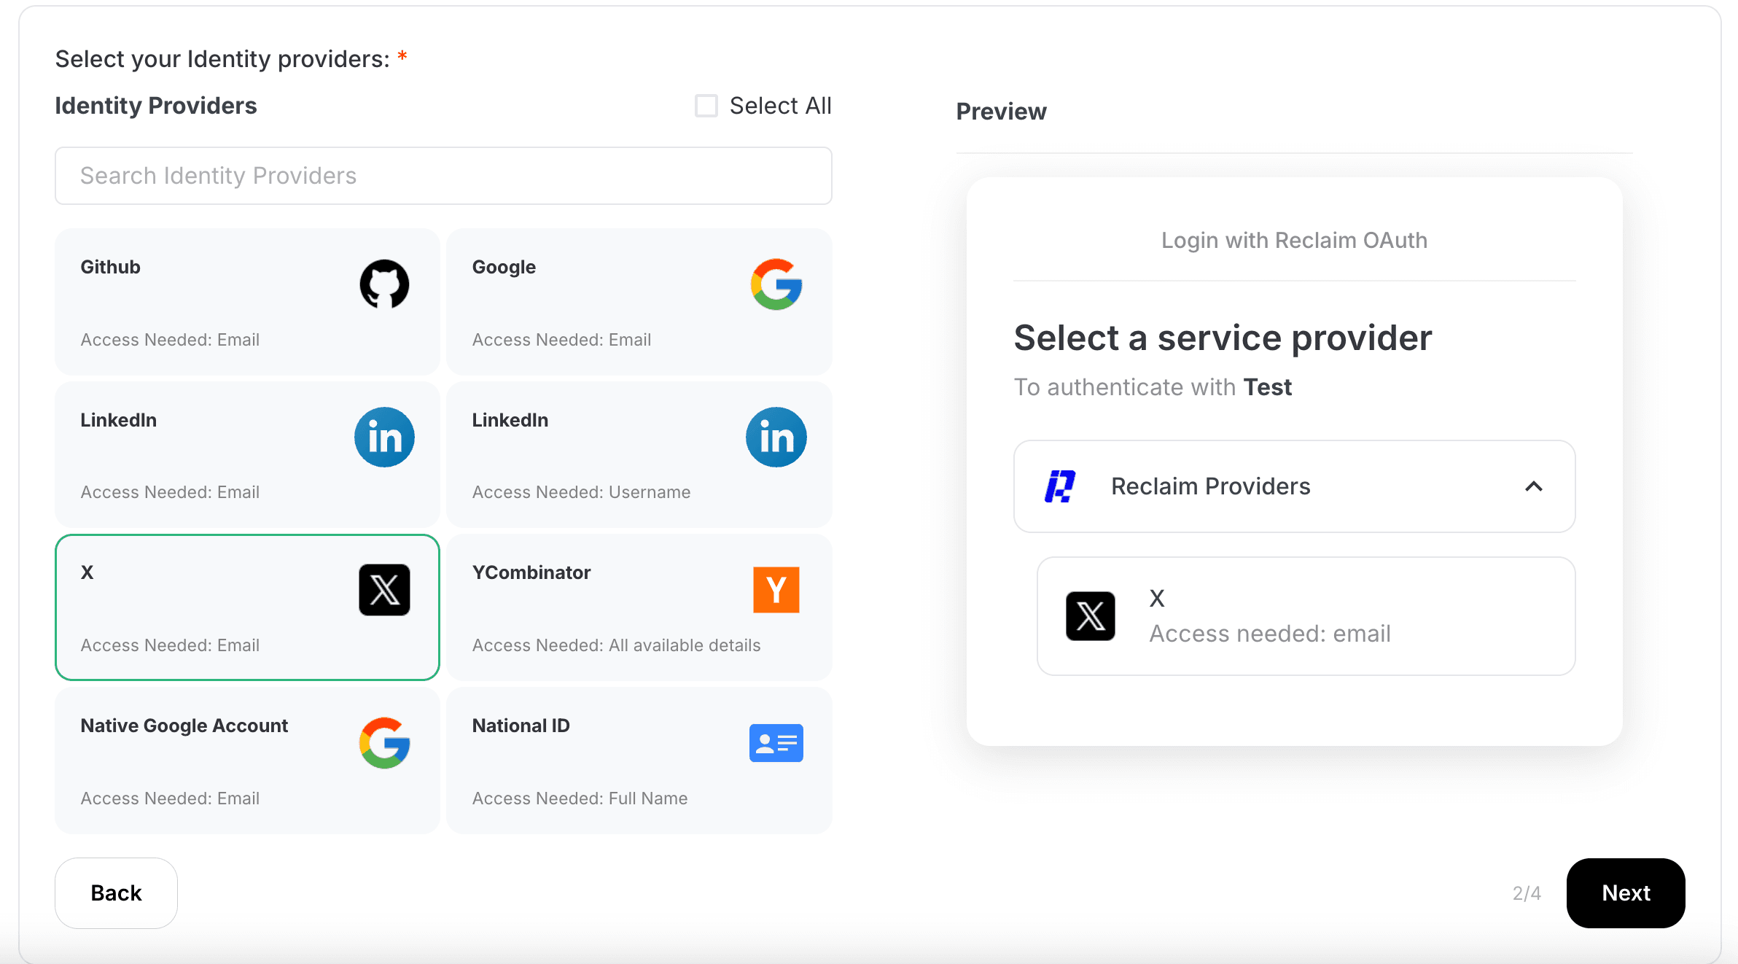Select the Github identity provider icon
Screen dimensions: 1738x964
pyautogui.click(x=386, y=284)
